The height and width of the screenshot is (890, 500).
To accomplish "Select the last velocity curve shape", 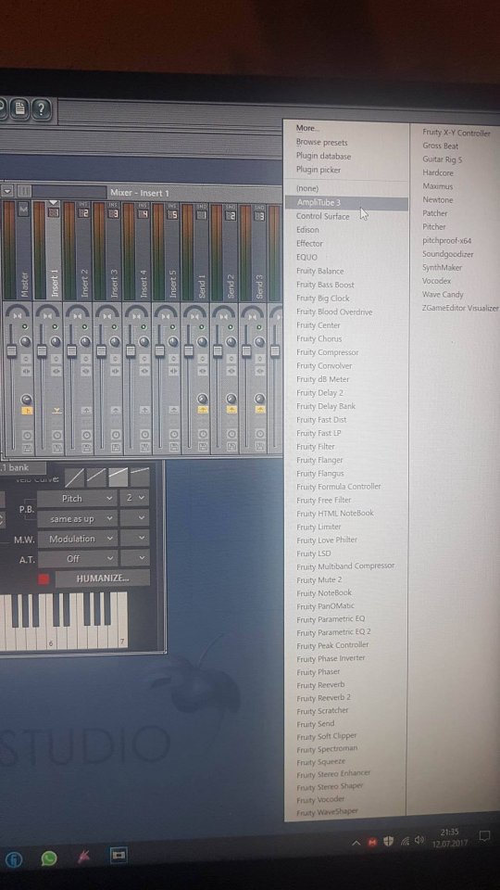I will click(x=140, y=477).
